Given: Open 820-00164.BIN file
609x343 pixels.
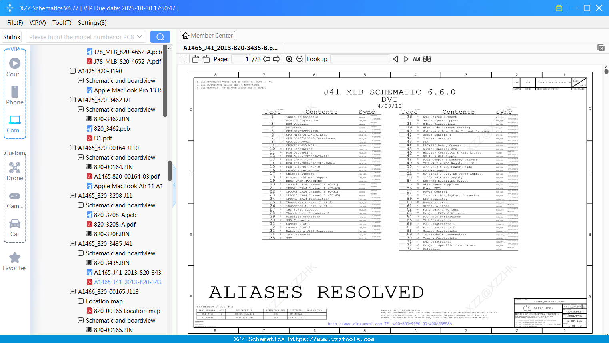Looking at the screenshot, I should [110, 167].
